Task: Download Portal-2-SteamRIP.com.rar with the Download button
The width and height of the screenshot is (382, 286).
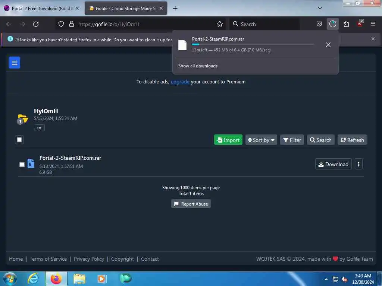Action: click(x=333, y=164)
